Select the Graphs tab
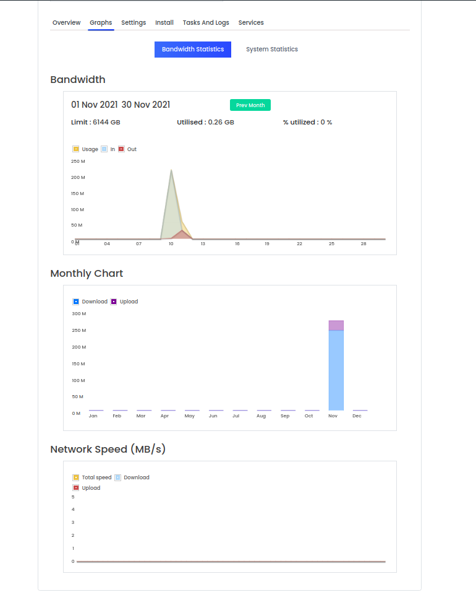The width and height of the screenshot is (476, 592). coord(101,23)
